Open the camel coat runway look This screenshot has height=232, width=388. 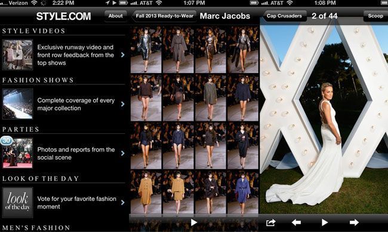click(x=146, y=192)
